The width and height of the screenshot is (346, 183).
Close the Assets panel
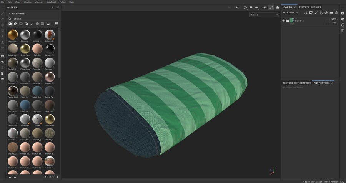[58, 7]
